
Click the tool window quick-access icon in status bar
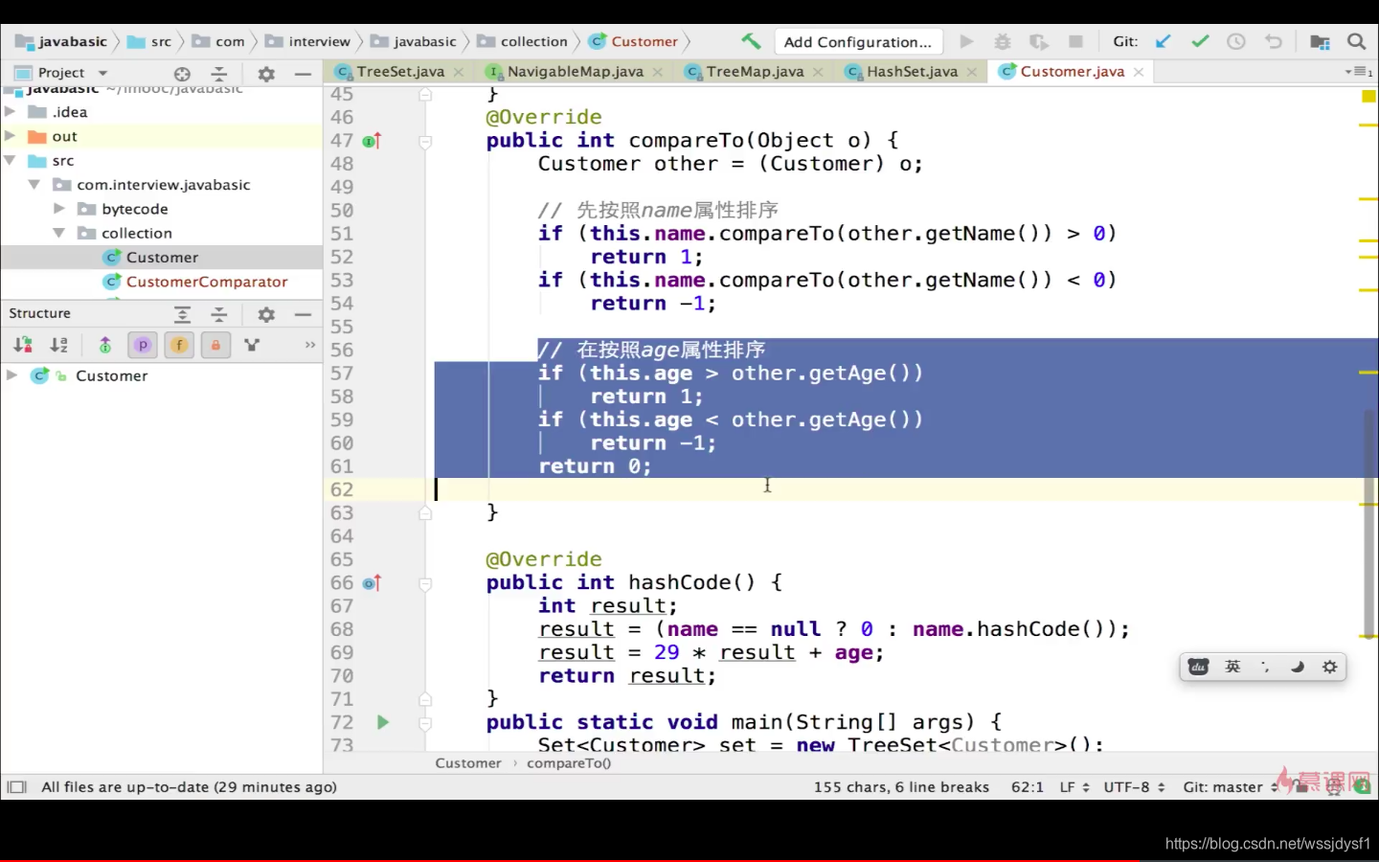[16, 787]
